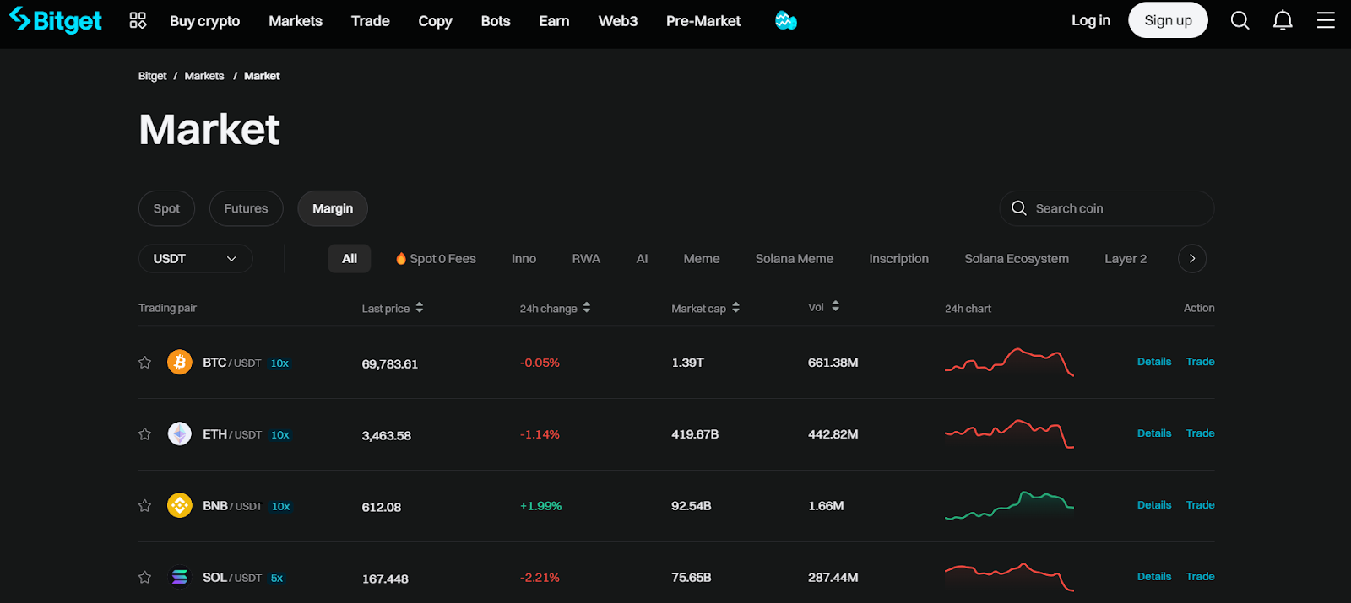Open the Trade menu in the navbar
This screenshot has width=1351, height=603.
click(371, 21)
